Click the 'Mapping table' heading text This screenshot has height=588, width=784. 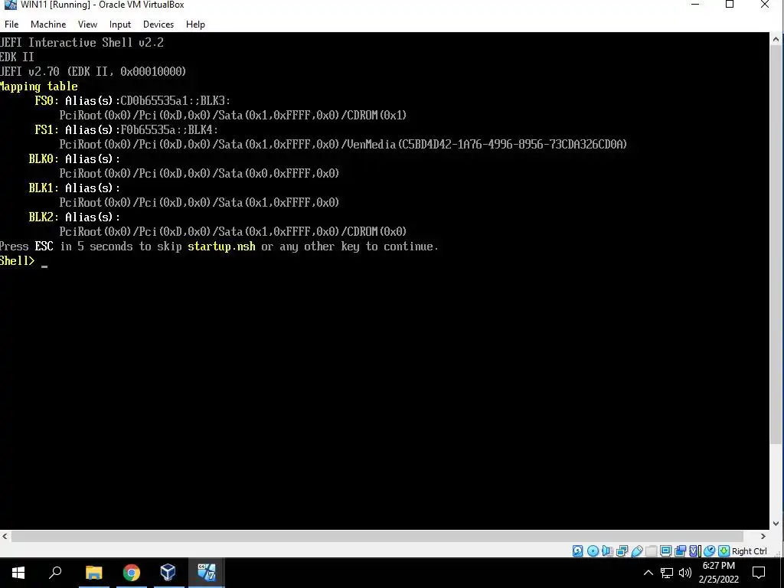38,86
